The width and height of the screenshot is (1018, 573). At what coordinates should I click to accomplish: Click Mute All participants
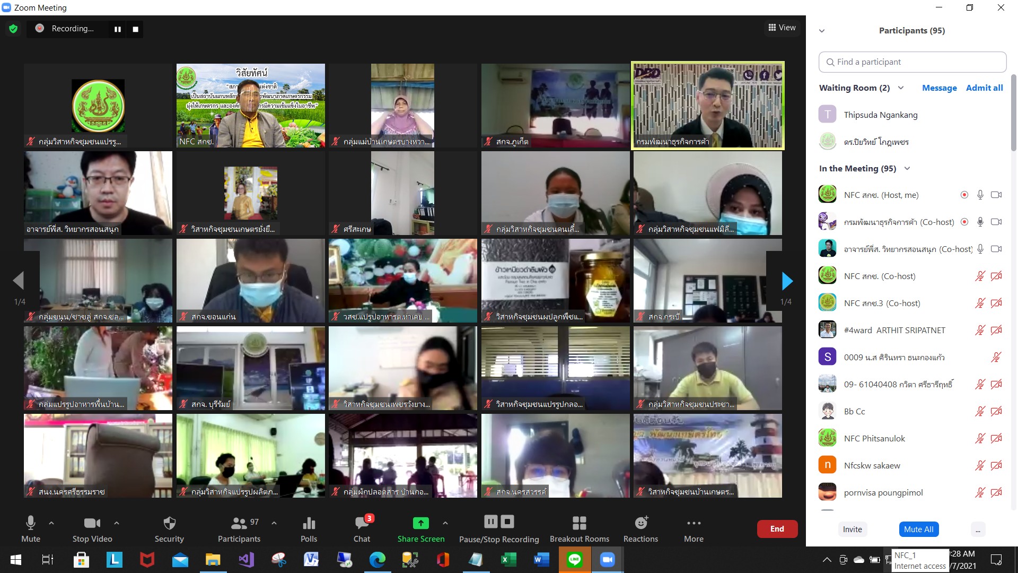coord(918,529)
